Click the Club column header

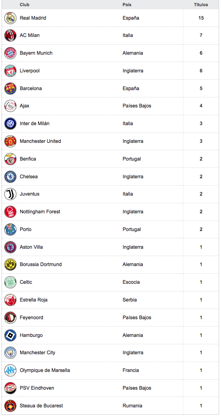pos(25,5)
